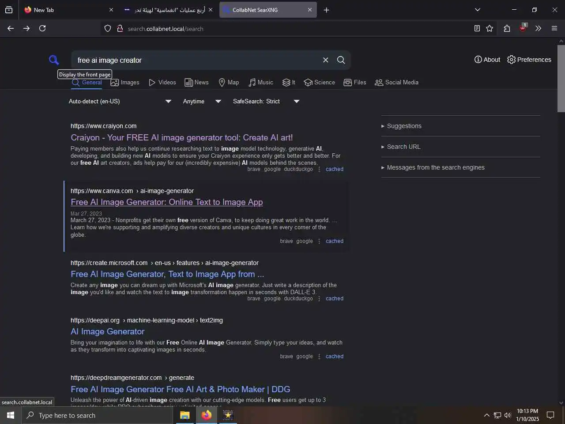
Task: Open options dots on Craiyon result
Action: point(319,169)
